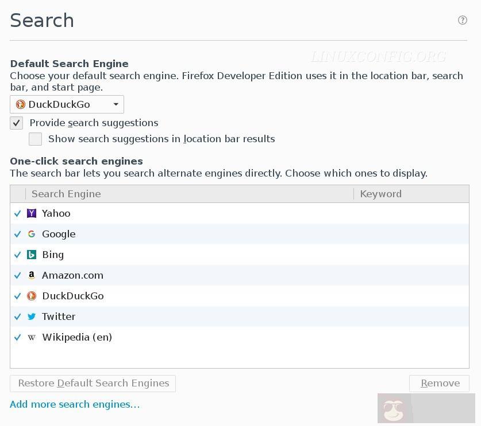The height and width of the screenshot is (426, 481).
Task: Click the Yahoo search engine icon
Action: point(32,213)
